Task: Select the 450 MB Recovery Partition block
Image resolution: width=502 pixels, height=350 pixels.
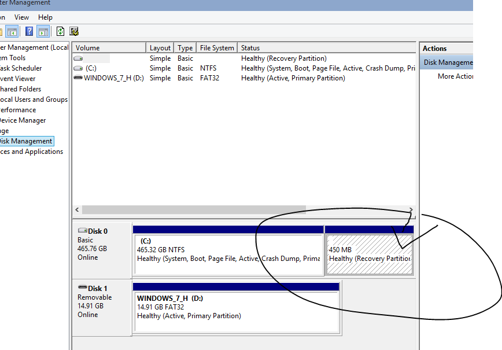Action: (369, 250)
